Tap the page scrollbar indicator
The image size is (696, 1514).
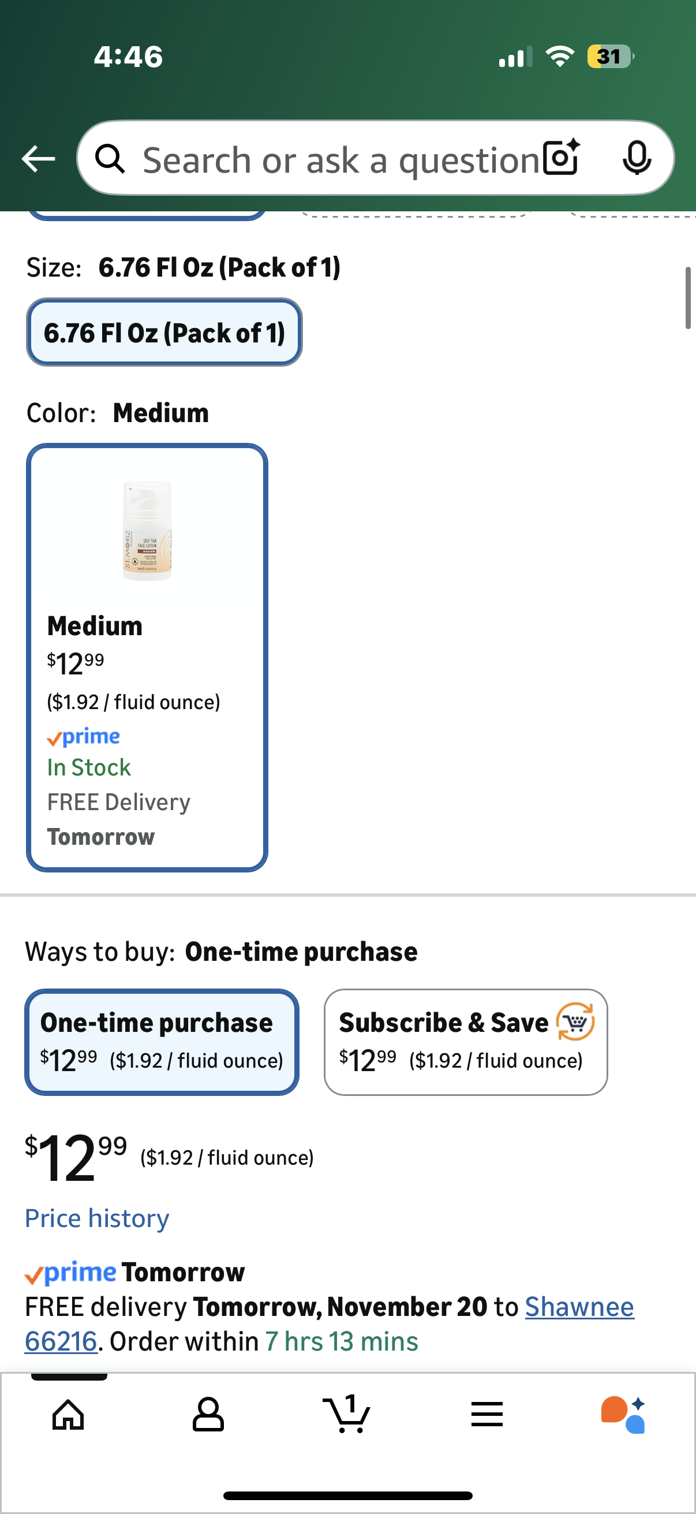coord(687,297)
